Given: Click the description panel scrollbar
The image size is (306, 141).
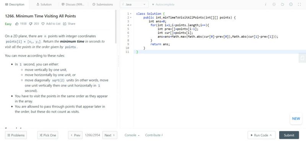Looking at the screenshot, I should click(x=116, y=26).
